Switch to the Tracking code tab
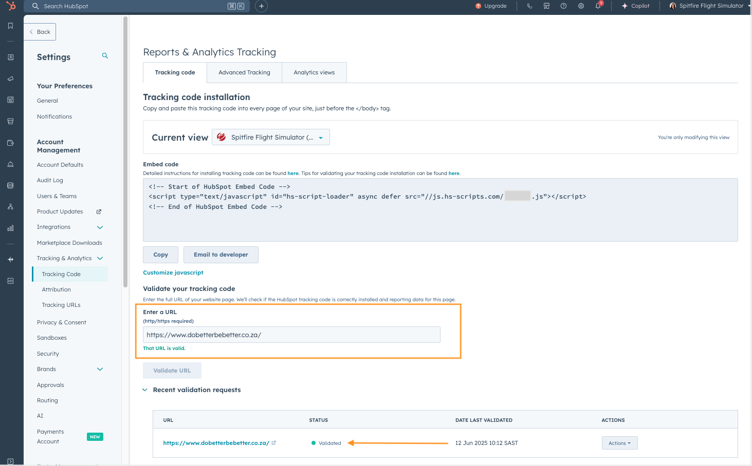Screen dimensions: 752x466 pos(175,72)
